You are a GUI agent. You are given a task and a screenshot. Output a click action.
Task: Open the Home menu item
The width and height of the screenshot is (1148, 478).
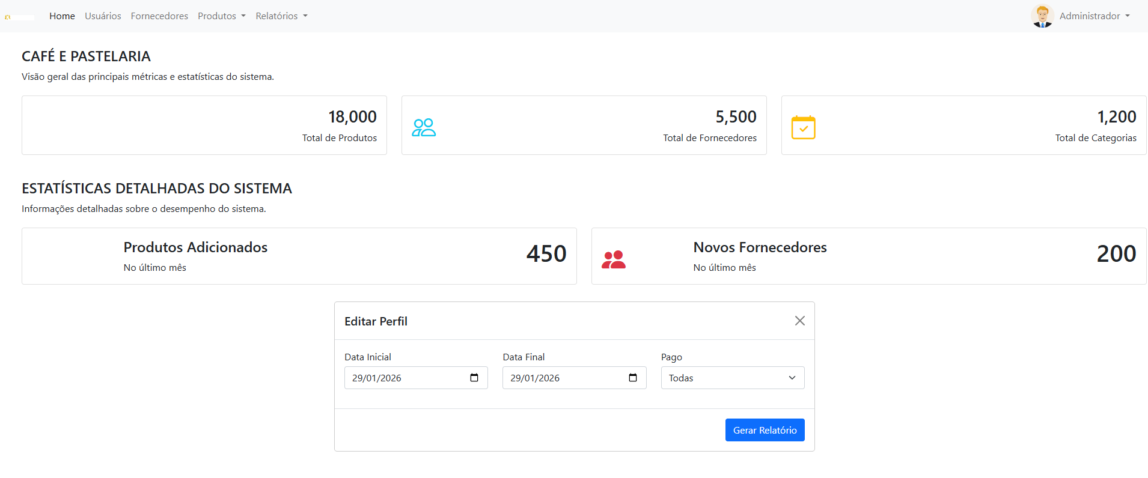click(x=62, y=16)
